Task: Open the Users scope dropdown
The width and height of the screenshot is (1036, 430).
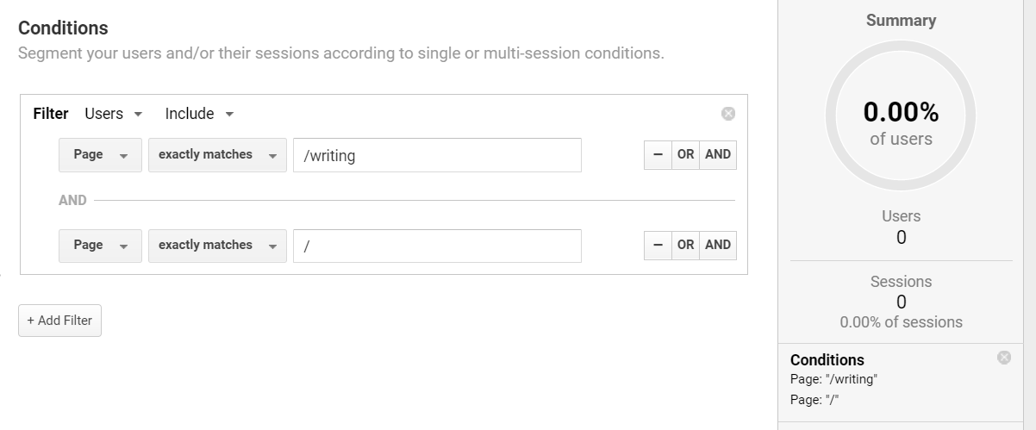Action: (114, 114)
